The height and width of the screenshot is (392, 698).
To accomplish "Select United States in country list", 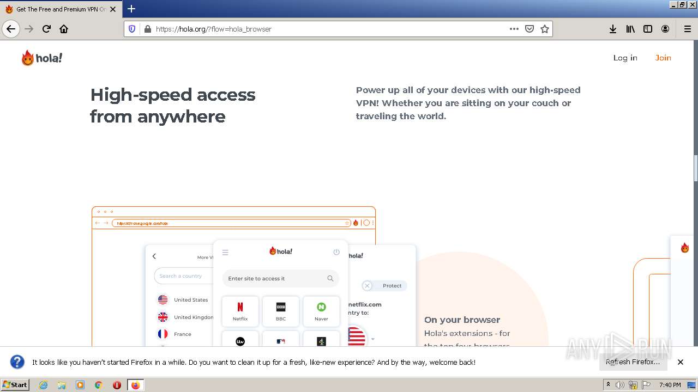I will (x=183, y=299).
